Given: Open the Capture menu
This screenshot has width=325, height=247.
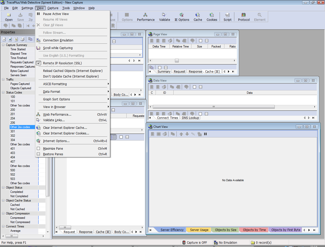Looking at the screenshot, I should point(53,8).
